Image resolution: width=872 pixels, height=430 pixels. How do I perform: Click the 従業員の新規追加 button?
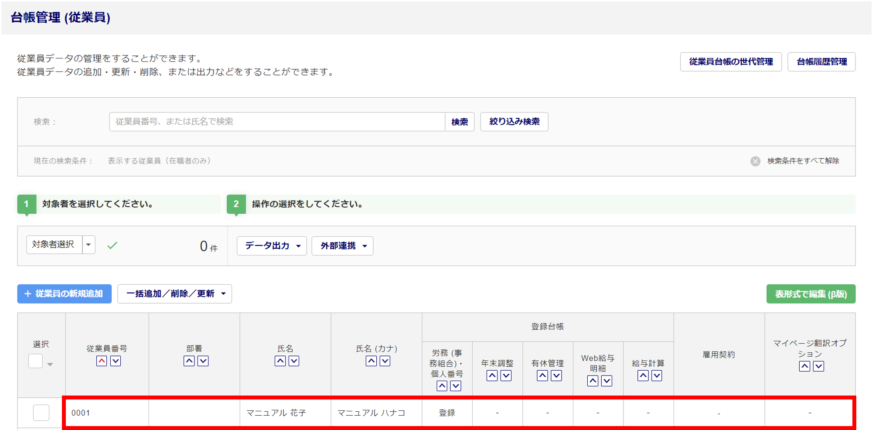coord(65,294)
